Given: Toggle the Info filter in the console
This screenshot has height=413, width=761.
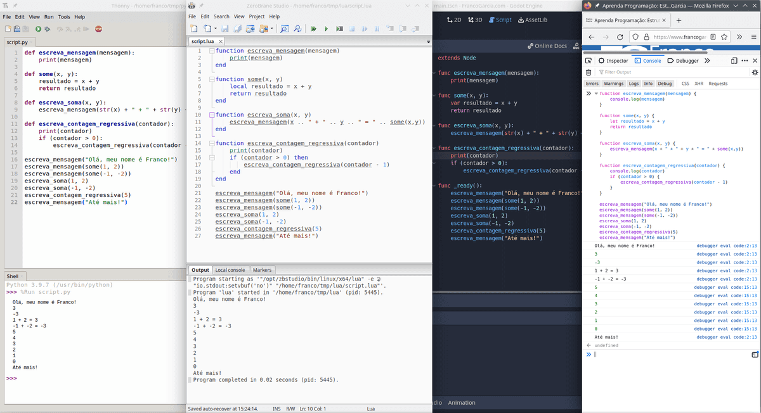Looking at the screenshot, I should coord(648,84).
